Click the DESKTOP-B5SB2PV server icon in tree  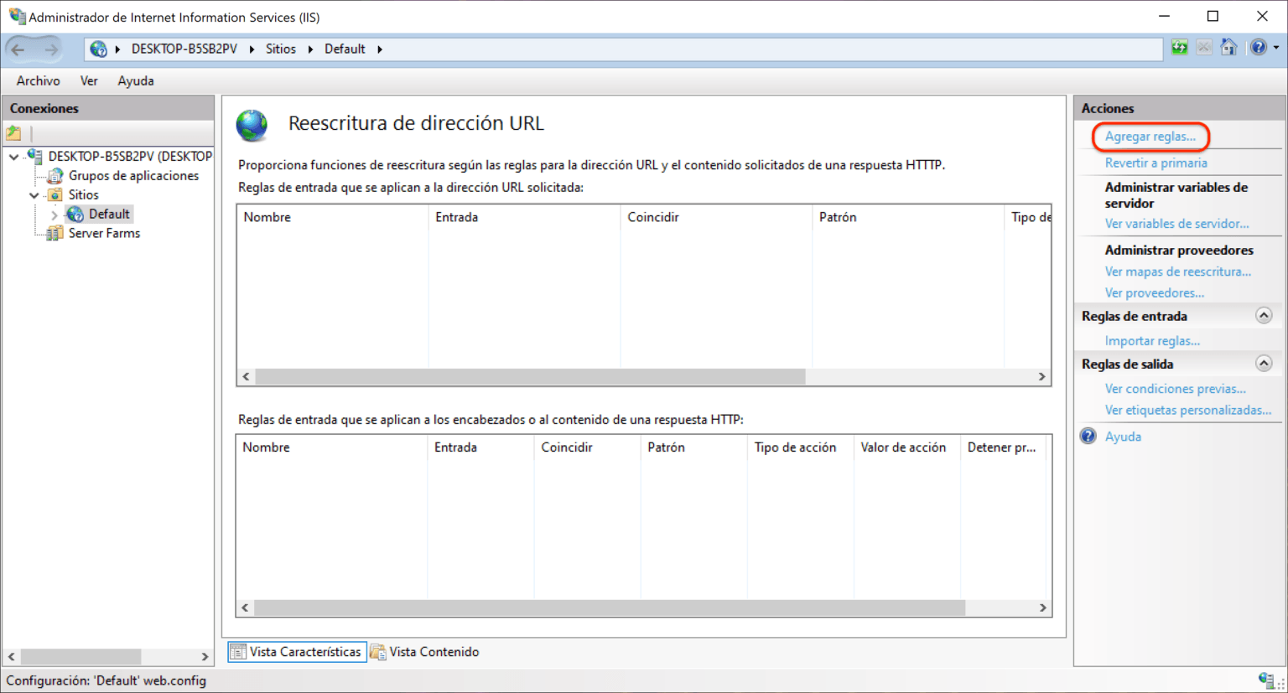coord(34,156)
